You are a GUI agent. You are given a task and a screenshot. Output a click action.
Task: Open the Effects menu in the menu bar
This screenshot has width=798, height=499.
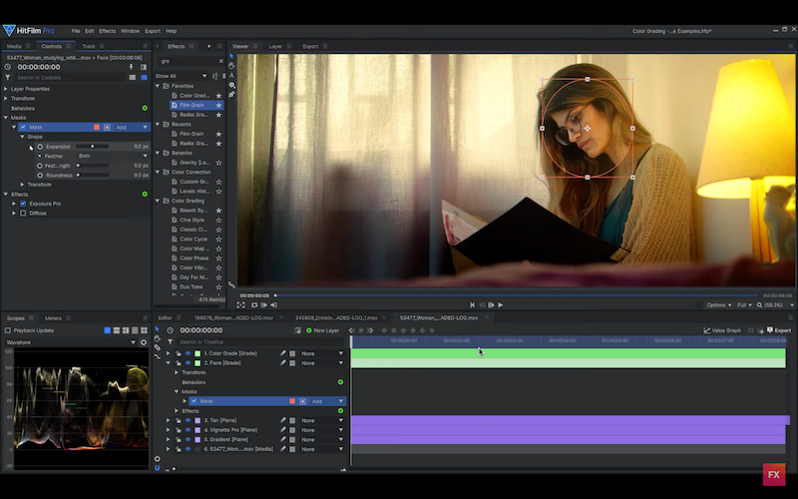point(107,31)
